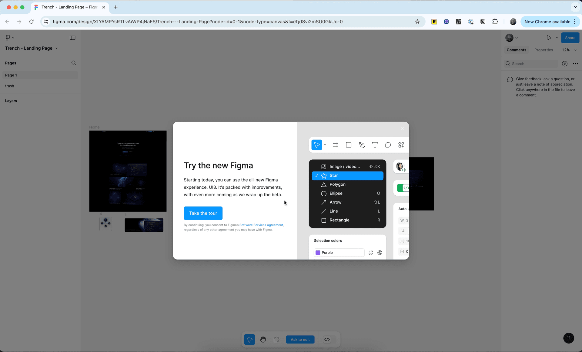Screen dimensions: 582x352
Task: Select the Home frame thumbnail on canvas
Action: [x=128, y=171]
